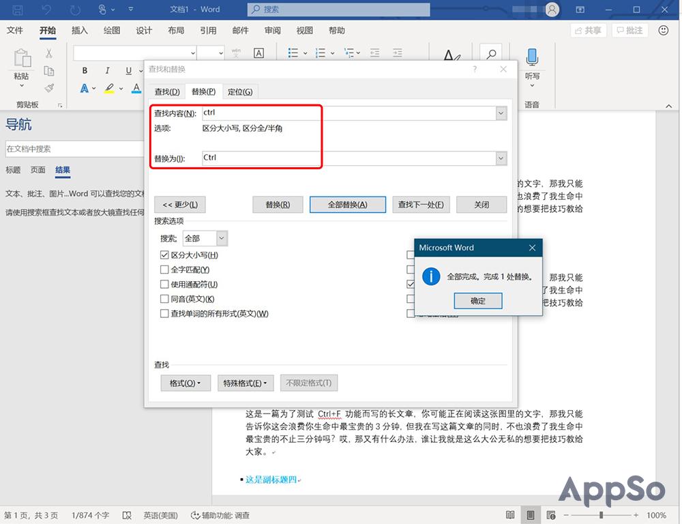The height and width of the screenshot is (524, 682).
Task: Switch to Read Mode view in the status bar
Action: point(510,515)
